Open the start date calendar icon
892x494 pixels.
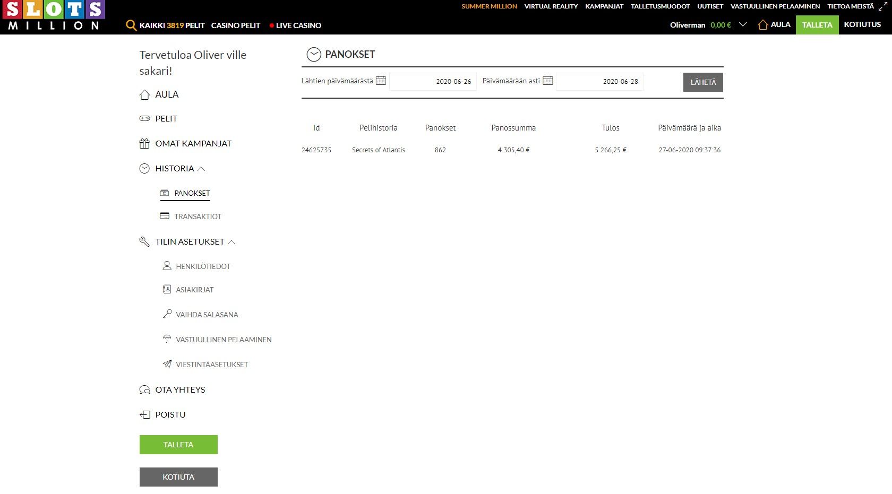click(381, 81)
